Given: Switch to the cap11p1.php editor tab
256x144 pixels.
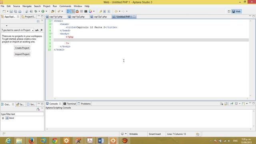Looking at the screenshot, I should [x=56, y=17].
